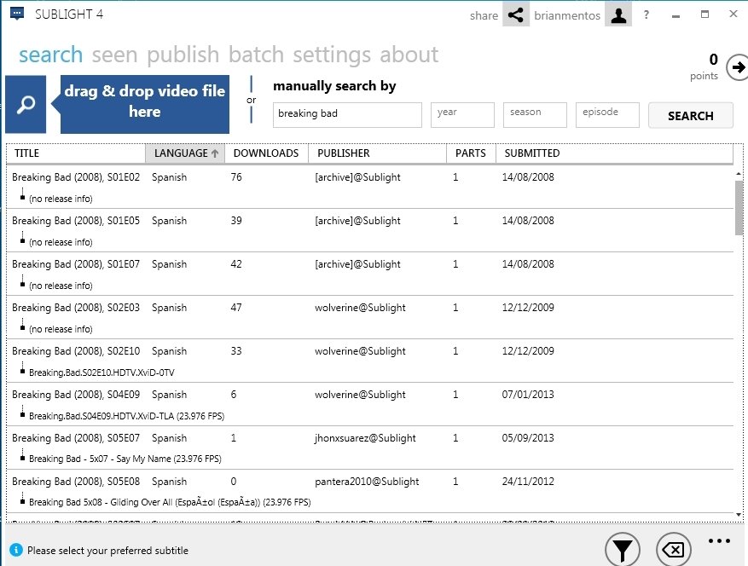Image resolution: width=748 pixels, height=566 pixels.
Task: Select Breaking Bad (2008), S05E07 row
Action: pyautogui.click(x=369, y=448)
